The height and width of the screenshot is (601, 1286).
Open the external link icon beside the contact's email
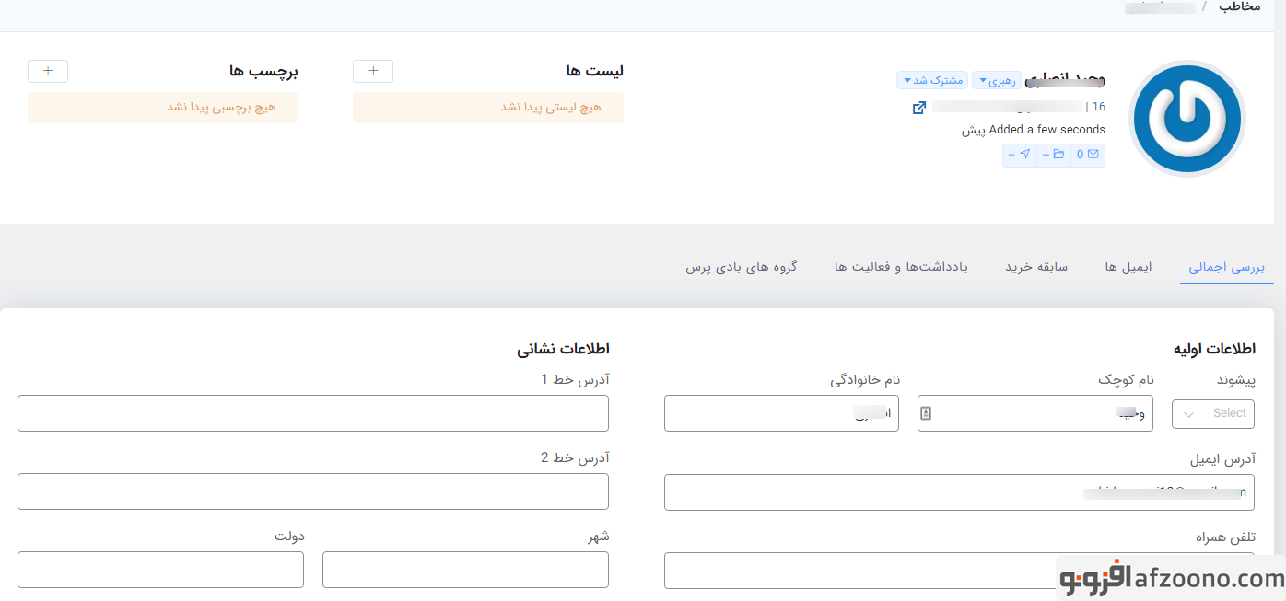point(918,108)
